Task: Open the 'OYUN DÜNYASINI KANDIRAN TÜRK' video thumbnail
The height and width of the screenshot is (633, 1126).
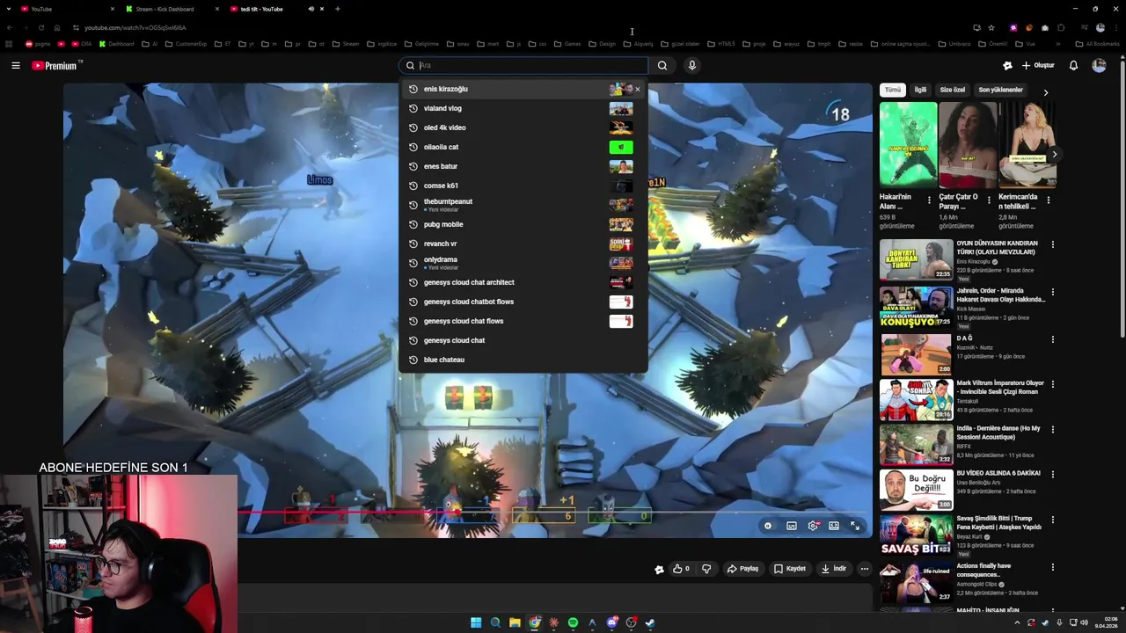Action: click(916, 259)
